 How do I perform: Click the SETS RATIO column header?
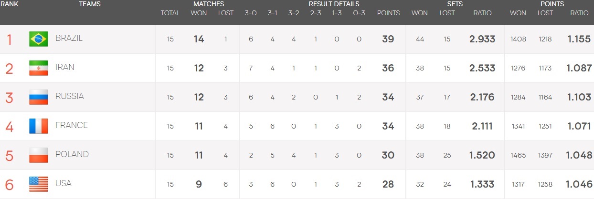tap(482, 13)
